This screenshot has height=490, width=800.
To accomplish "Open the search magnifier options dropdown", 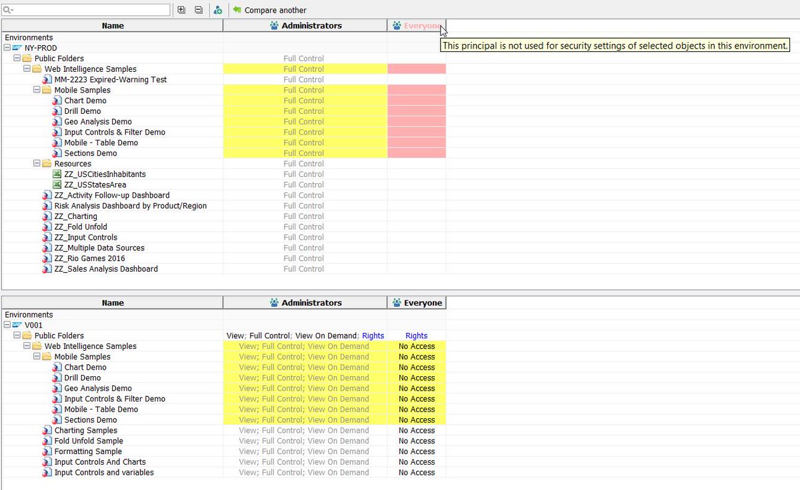I will point(9,10).
